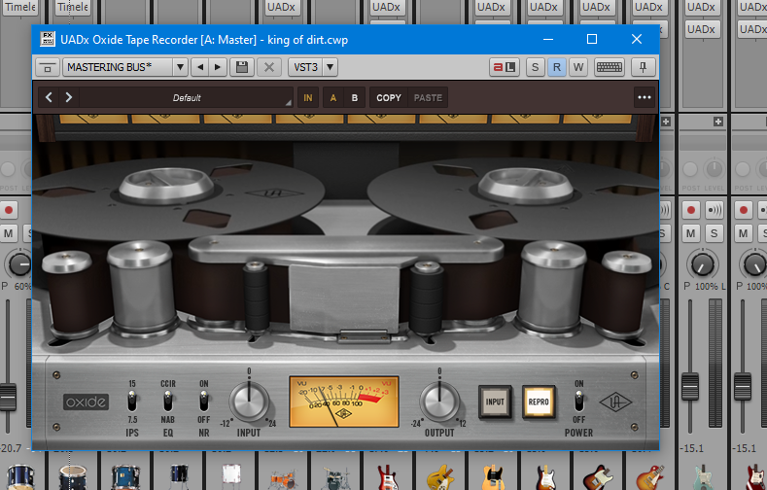Click the plus button on the seafoam guitar strip
This screenshot has height=490, width=767.
coord(718,122)
